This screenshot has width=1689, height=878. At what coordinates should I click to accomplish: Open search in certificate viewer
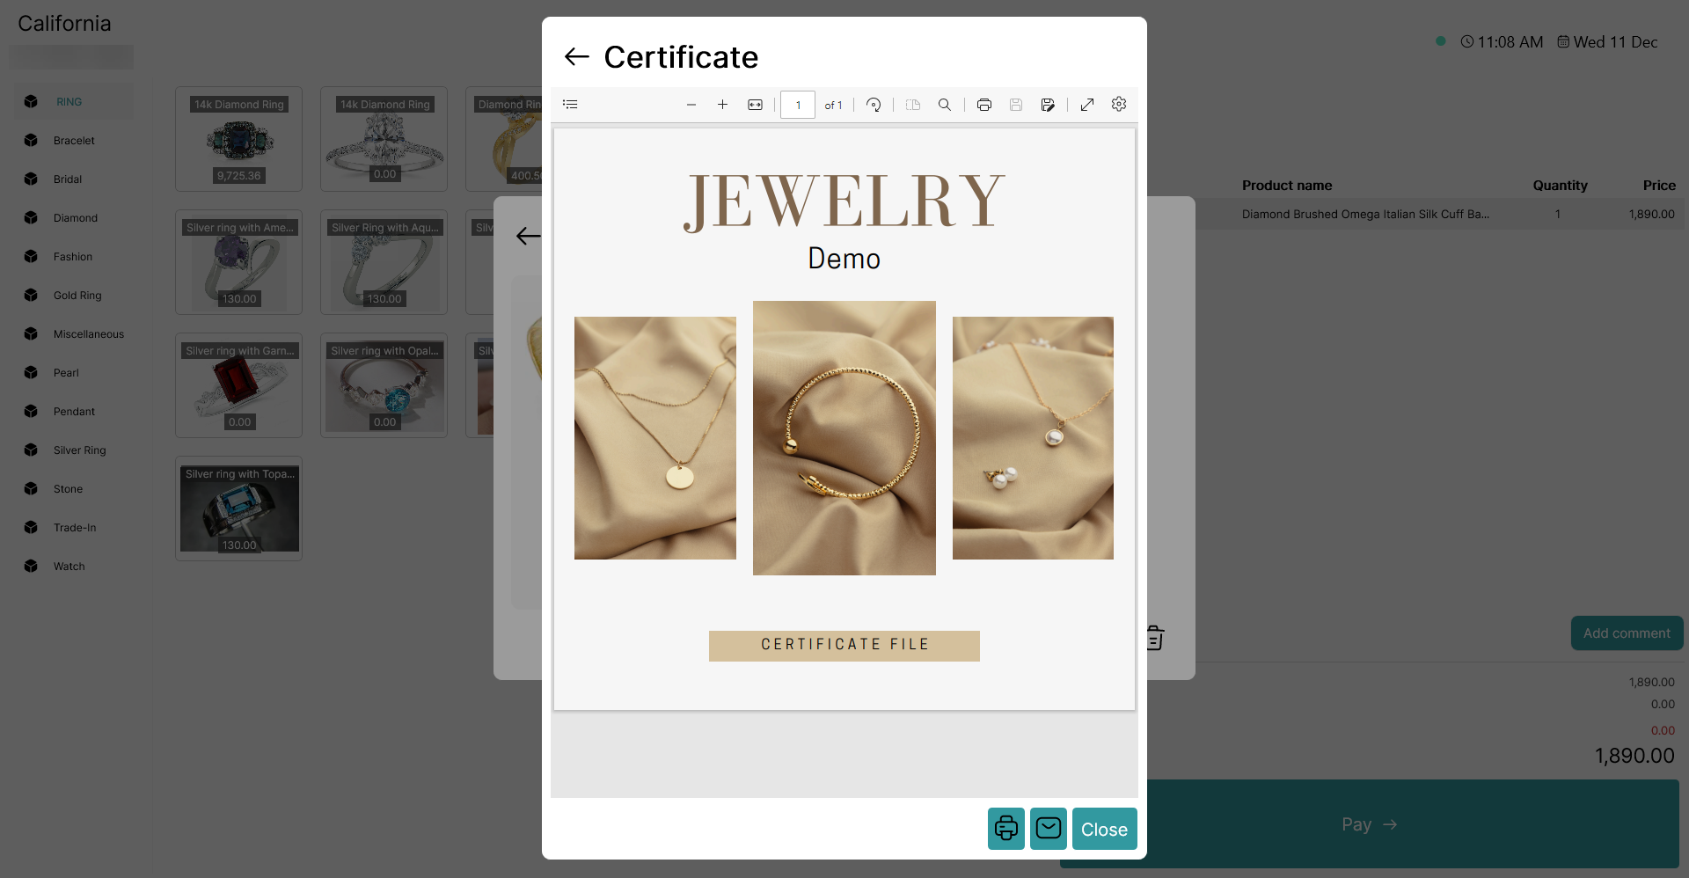point(944,105)
